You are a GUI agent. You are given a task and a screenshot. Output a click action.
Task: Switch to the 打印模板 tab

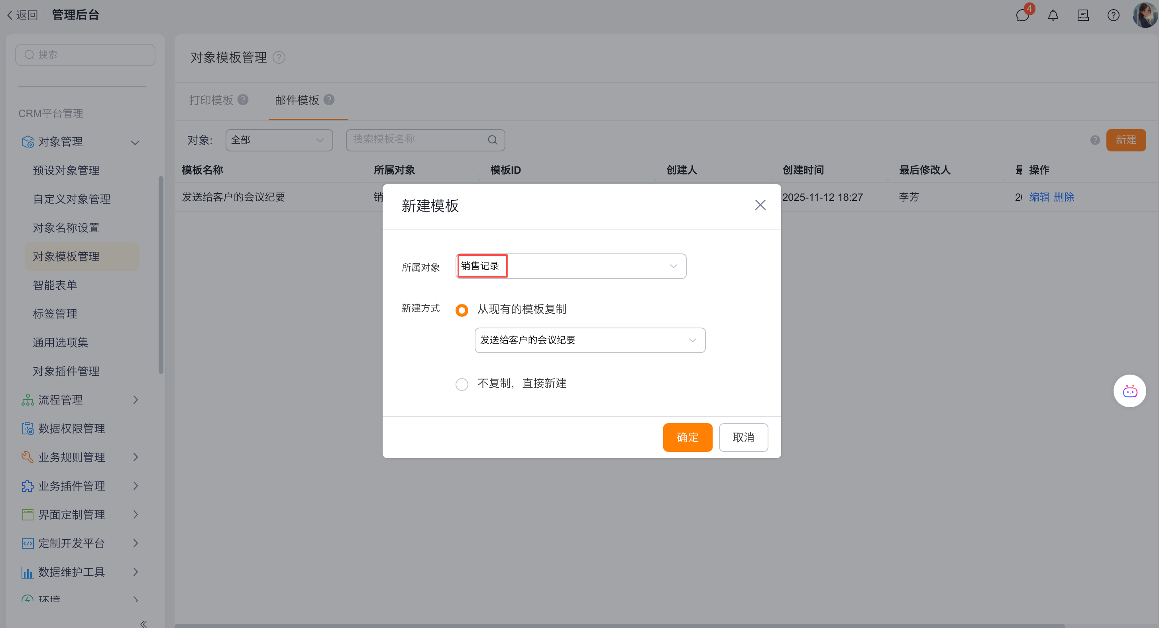(x=211, y=100)
